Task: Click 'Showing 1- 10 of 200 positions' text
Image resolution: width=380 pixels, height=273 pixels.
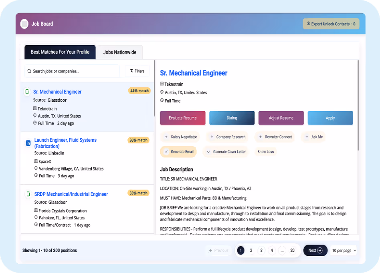Action: pyautogui.click(x=50, y=251)
